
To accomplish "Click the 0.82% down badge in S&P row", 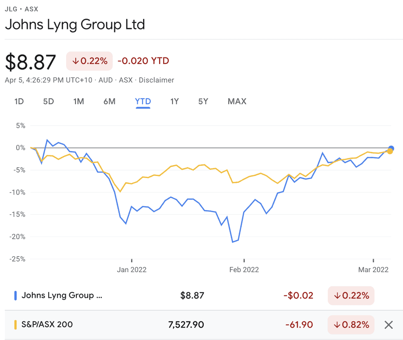I will click(351, 325).
